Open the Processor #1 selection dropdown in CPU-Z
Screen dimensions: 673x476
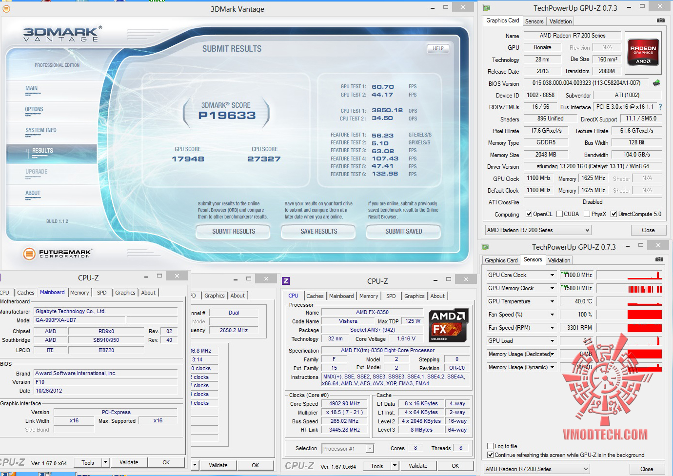[370, 449]
